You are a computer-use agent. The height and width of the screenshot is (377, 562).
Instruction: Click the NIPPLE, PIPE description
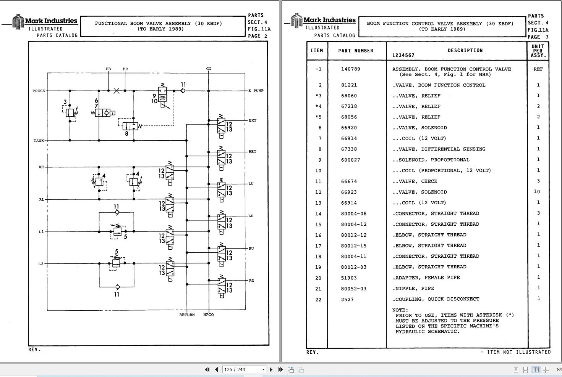click(413, 289)
